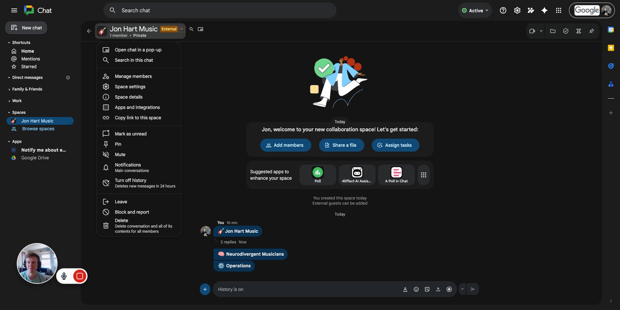The width and height of the screenshot is (620, 310).
Task: Click the upload file icon in composer
Action: 438,289
